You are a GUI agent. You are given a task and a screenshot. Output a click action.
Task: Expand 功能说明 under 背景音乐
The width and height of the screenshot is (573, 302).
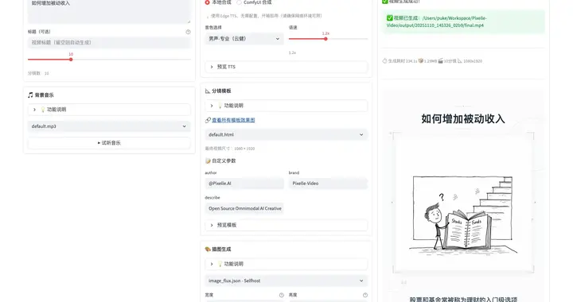tap(109, 110)
